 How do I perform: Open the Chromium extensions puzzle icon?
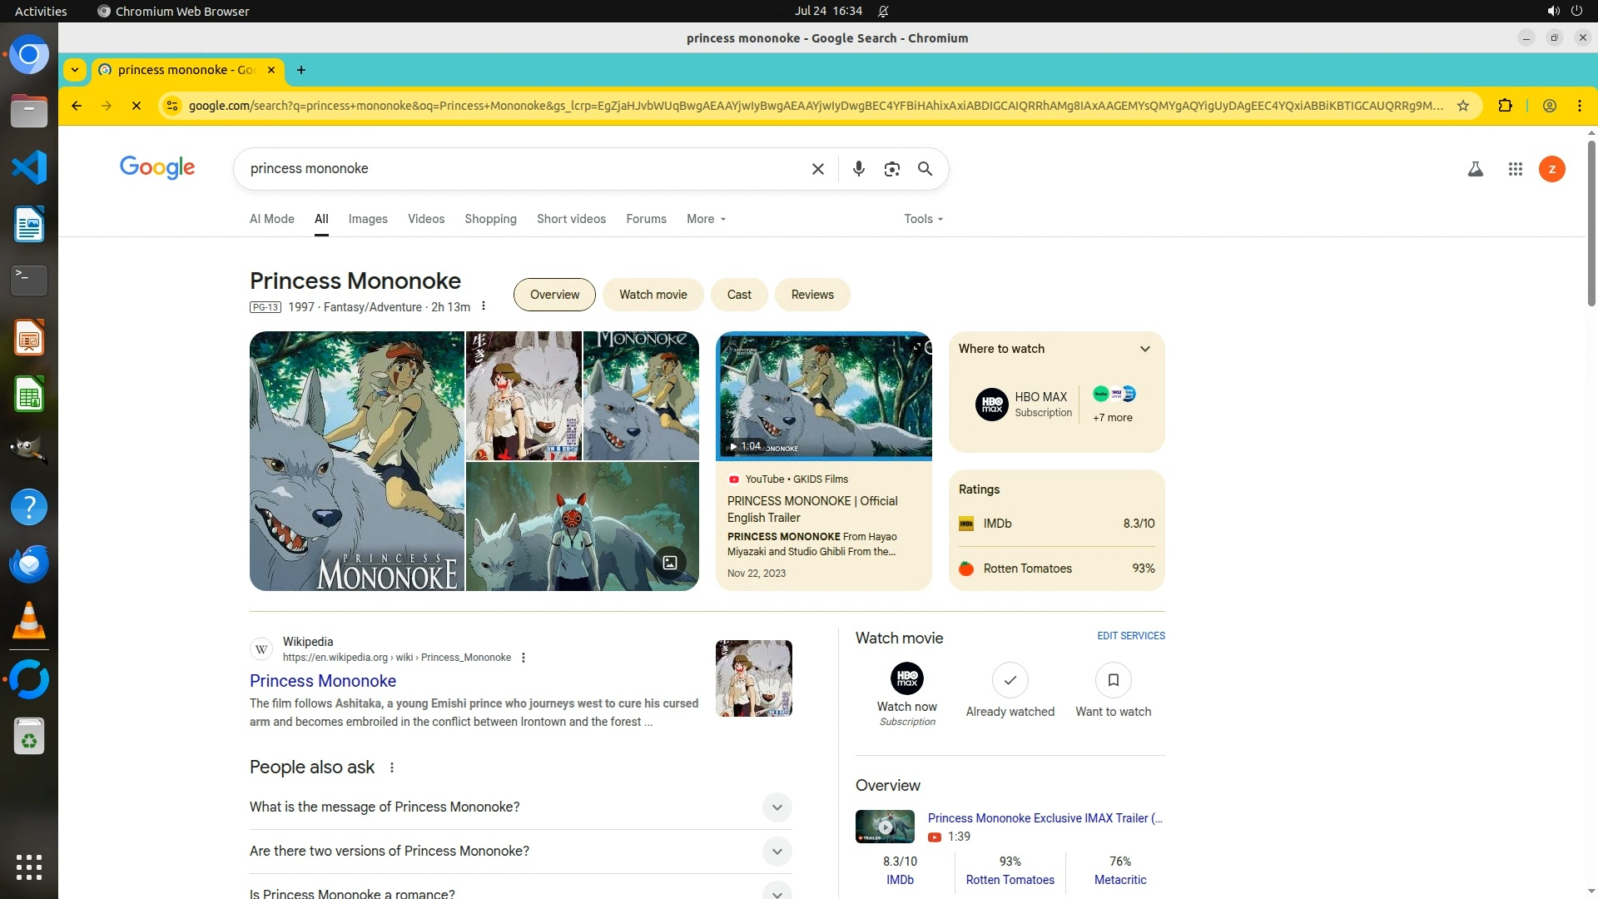pyautogui.click(x=1505, y=106)
